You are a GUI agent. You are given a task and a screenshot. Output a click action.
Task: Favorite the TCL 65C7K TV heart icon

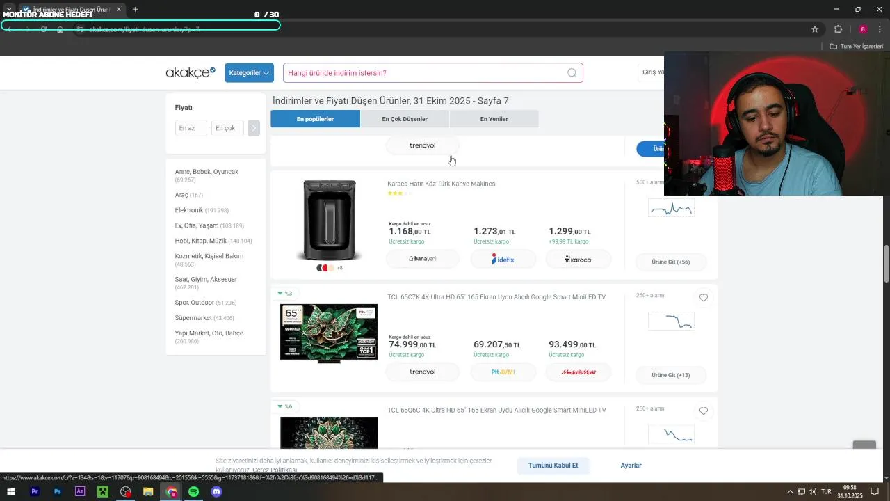(x=704, y=298)
